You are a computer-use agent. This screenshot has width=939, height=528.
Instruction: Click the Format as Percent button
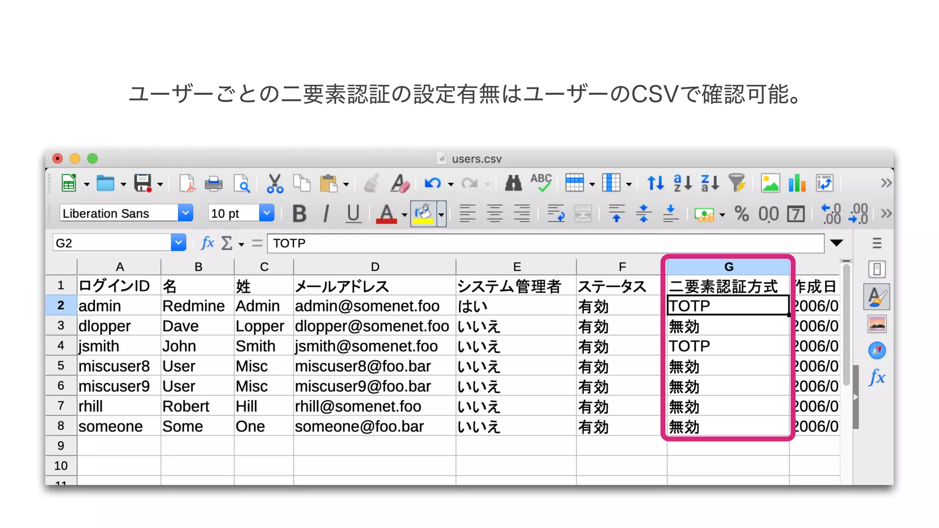(741, 214)
